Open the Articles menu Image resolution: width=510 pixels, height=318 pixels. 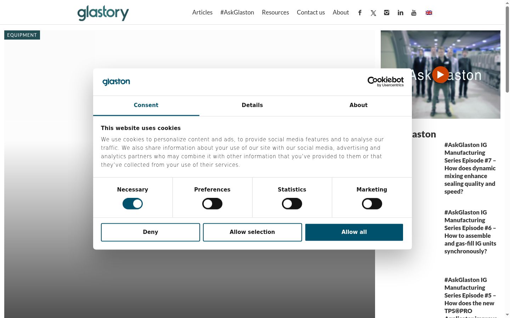pos(203,12)
